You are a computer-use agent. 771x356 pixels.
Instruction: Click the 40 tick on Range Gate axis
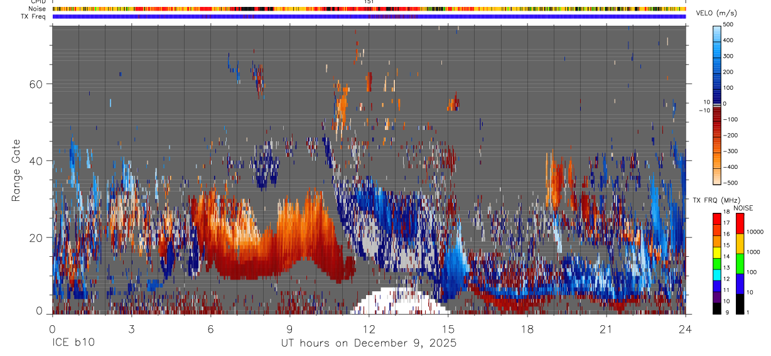tap(37, 161)
